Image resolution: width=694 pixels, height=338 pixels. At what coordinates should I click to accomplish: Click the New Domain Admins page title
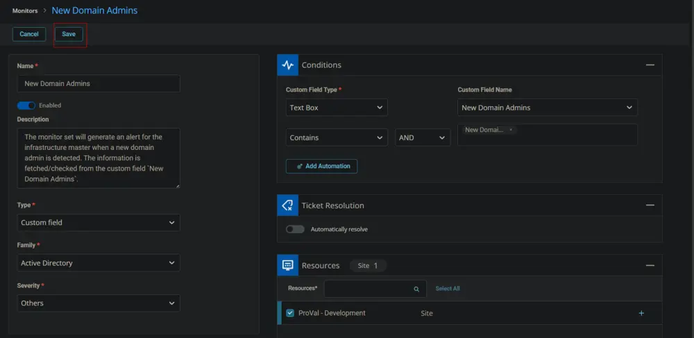94,10
